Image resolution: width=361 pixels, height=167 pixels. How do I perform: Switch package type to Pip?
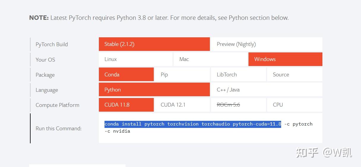pos(182,75)
